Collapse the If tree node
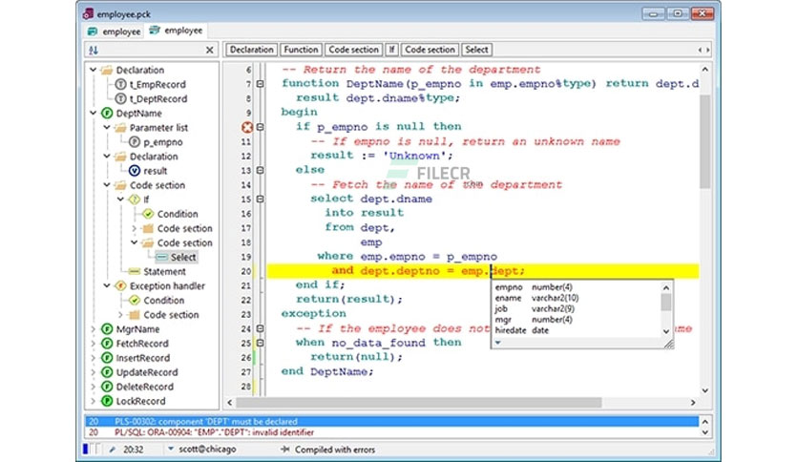 [x=120, y=199]
